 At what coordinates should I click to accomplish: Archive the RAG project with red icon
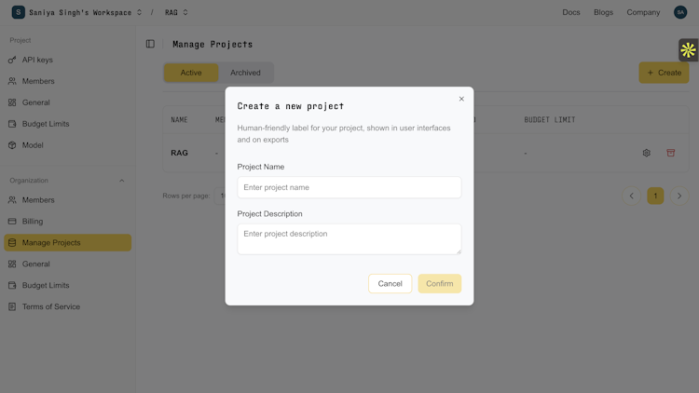(670, 153)
